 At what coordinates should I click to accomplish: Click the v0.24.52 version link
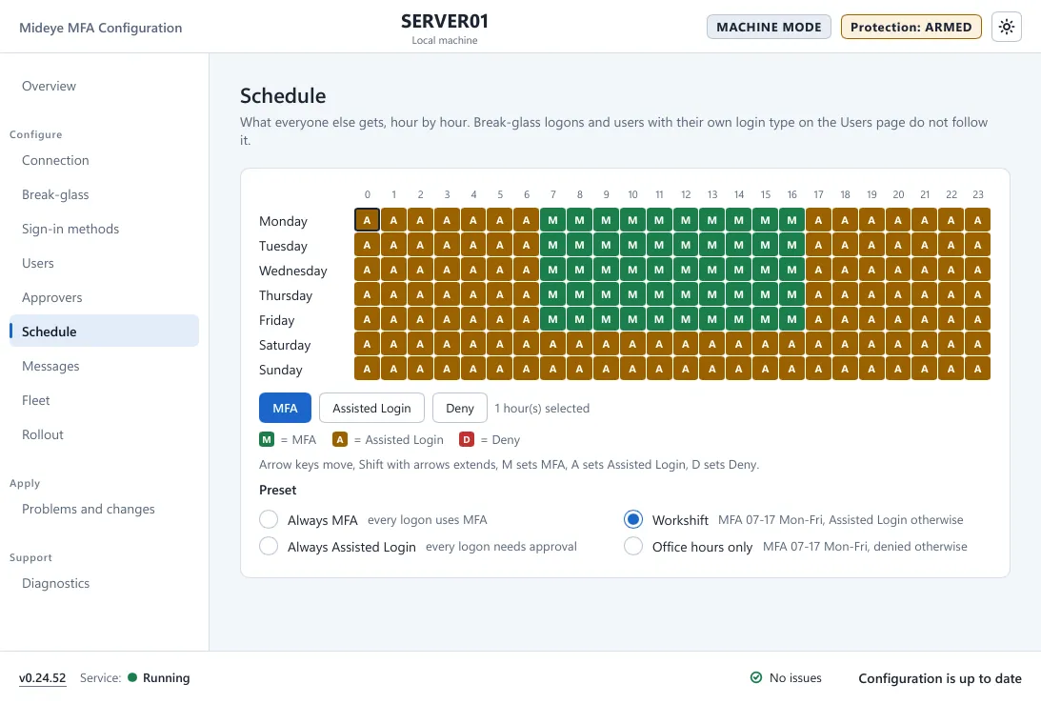pos(43,678)
